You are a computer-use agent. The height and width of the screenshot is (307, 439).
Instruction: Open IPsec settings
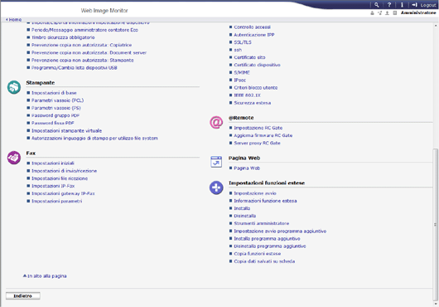click(240, 80)
